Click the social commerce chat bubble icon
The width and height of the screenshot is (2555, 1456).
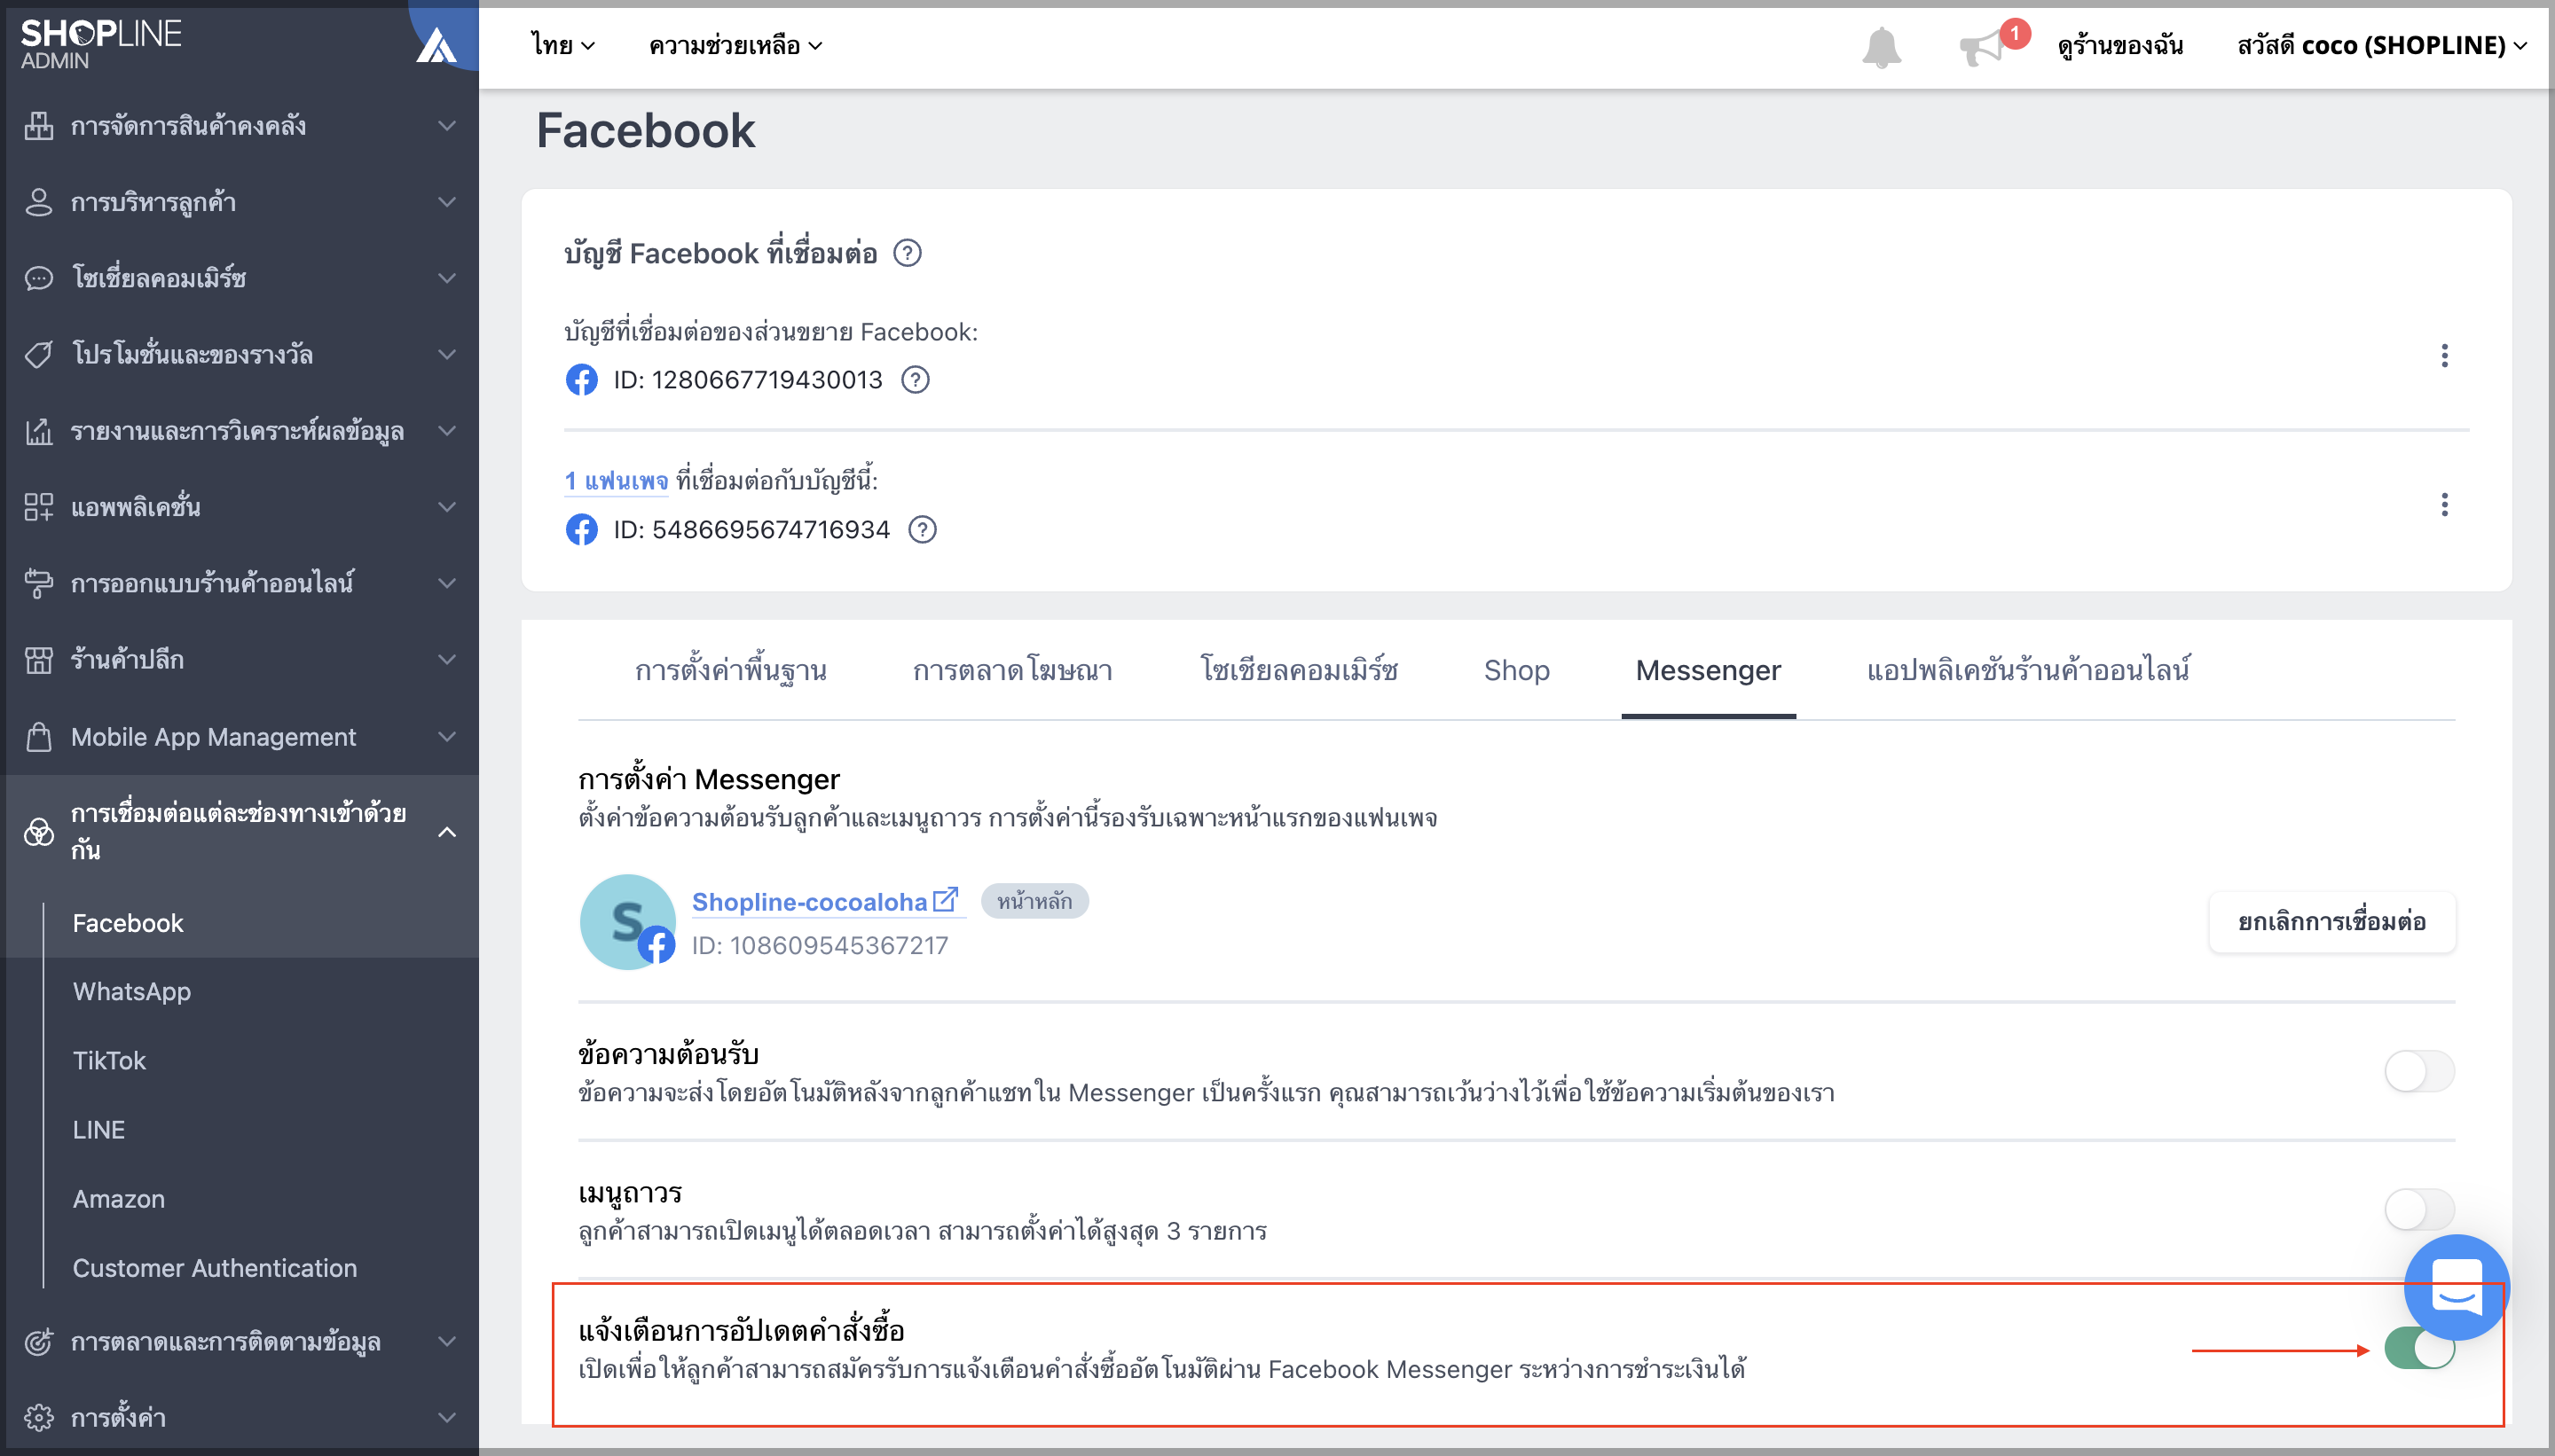coord(39,278)
